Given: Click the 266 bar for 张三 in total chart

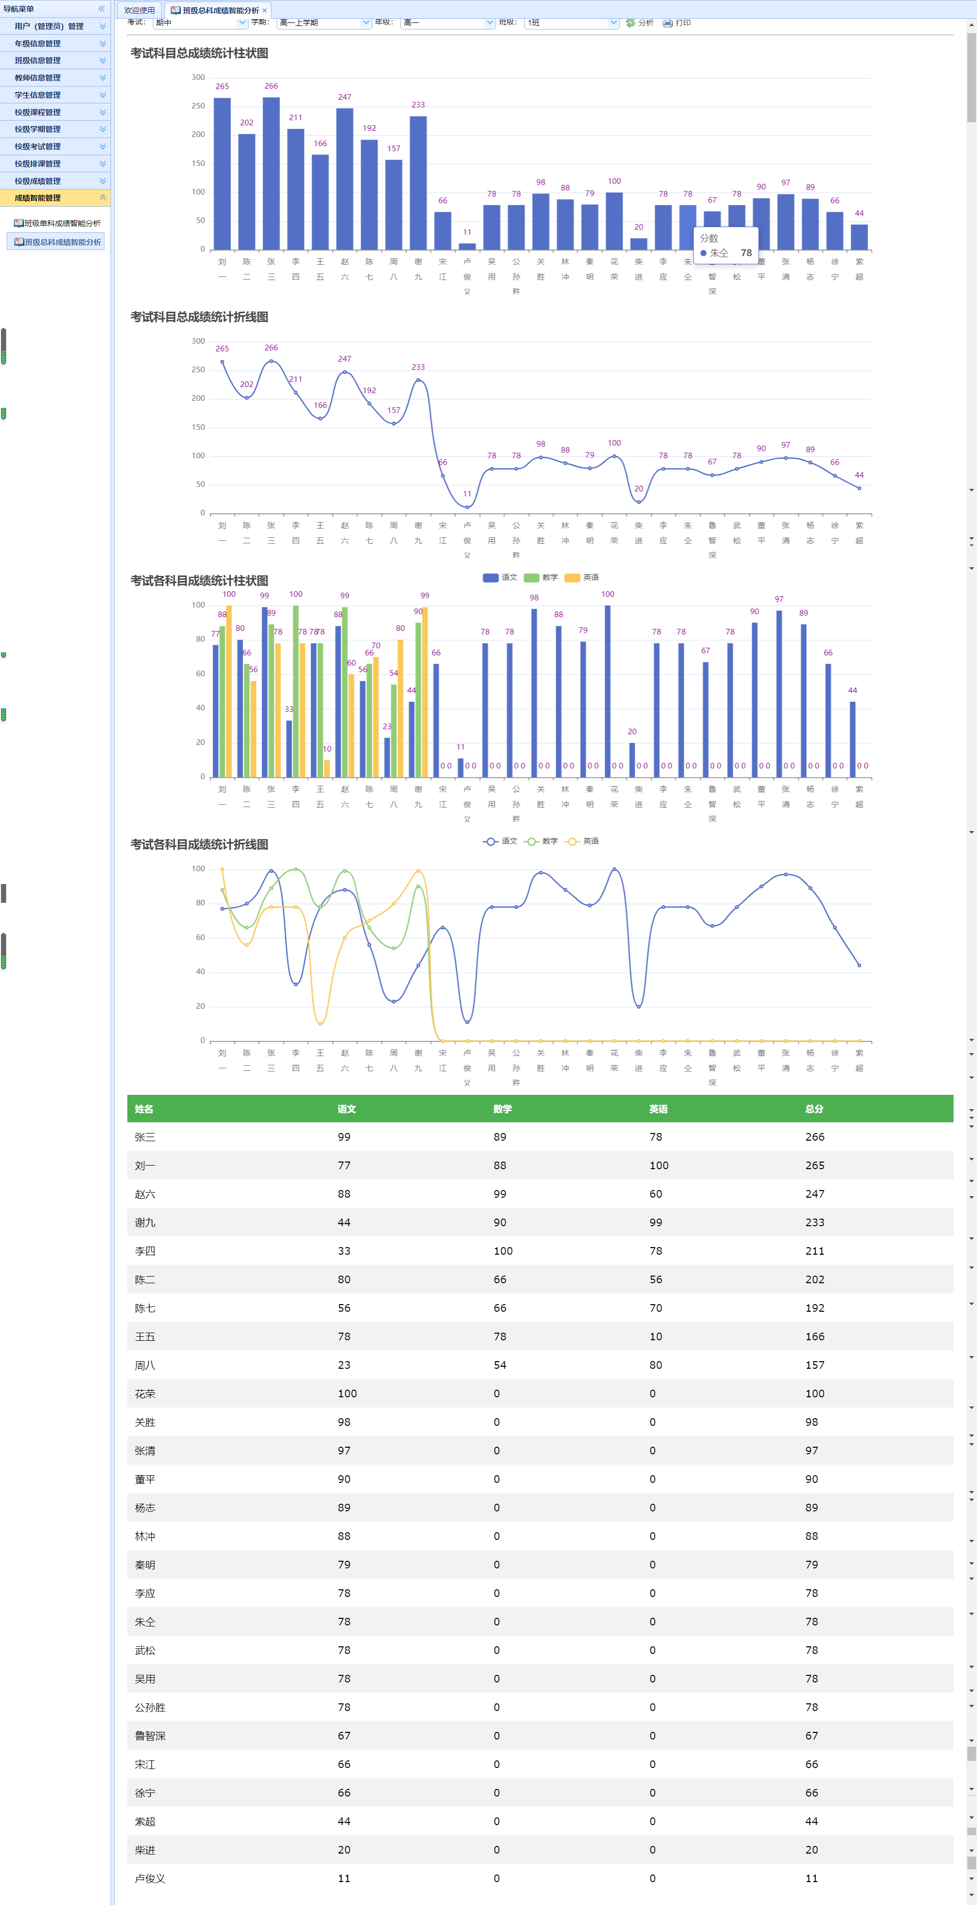Looking at the screenshot, I should [x=272, y=173].
